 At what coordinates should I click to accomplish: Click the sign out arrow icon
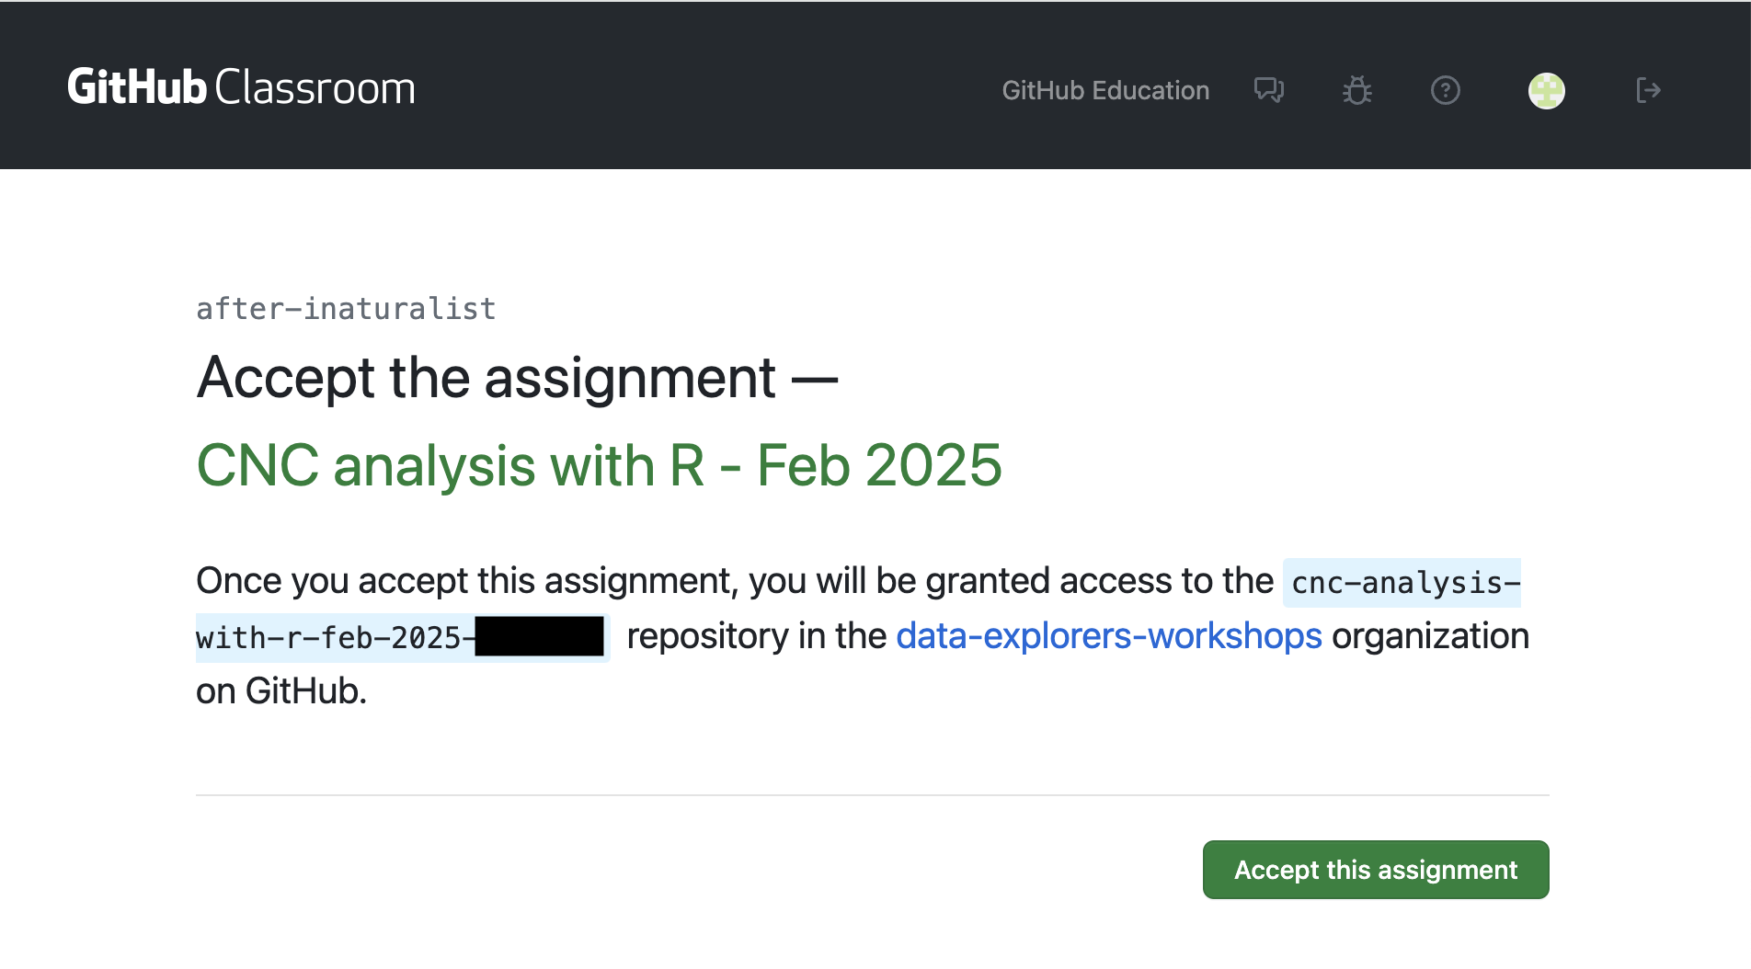pos(1648,90)
